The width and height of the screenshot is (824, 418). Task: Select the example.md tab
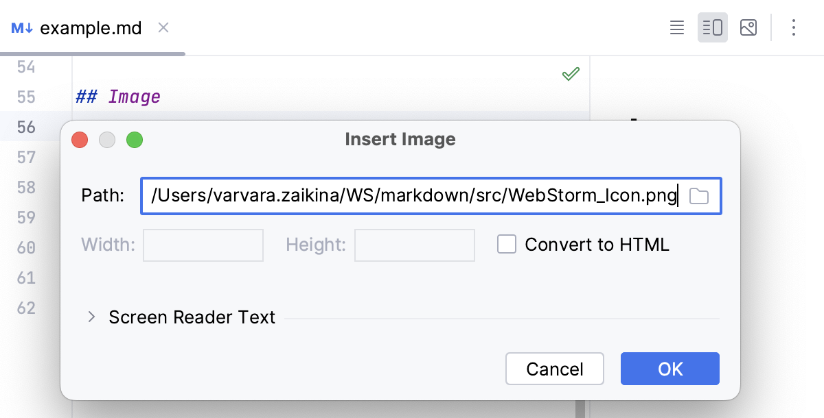click(x=89, y=27)
